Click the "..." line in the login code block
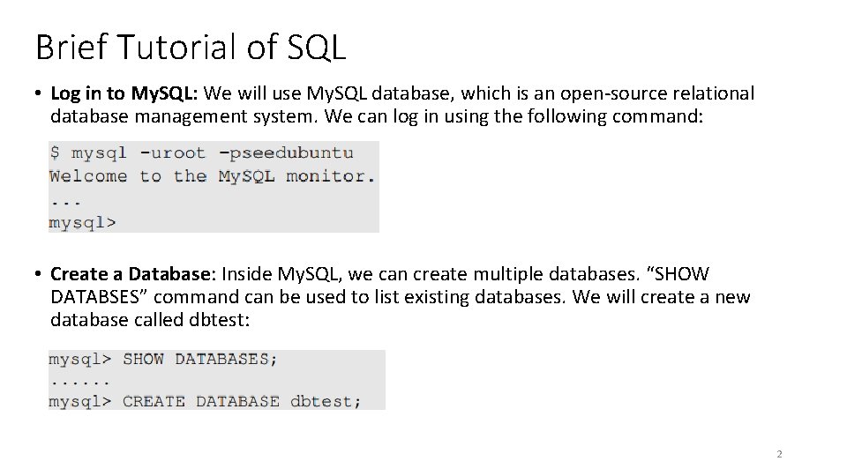 point(62,201)
